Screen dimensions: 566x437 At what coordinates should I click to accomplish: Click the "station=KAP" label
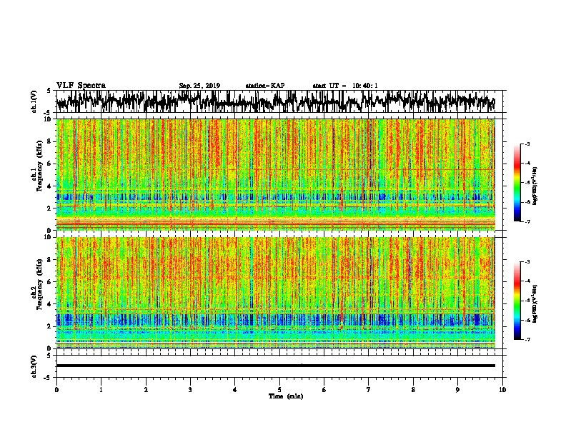pyautogui.click(x=265, y=86)
